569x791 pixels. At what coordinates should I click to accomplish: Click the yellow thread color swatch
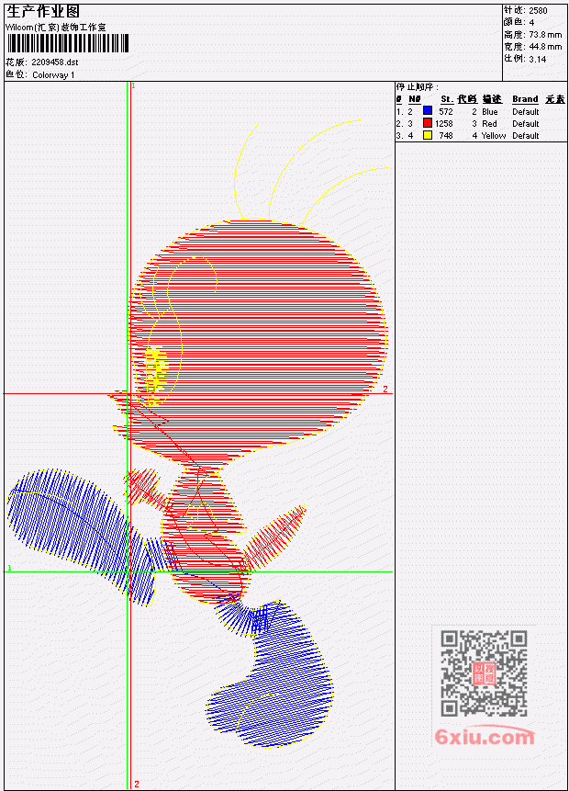coord(428,135)
